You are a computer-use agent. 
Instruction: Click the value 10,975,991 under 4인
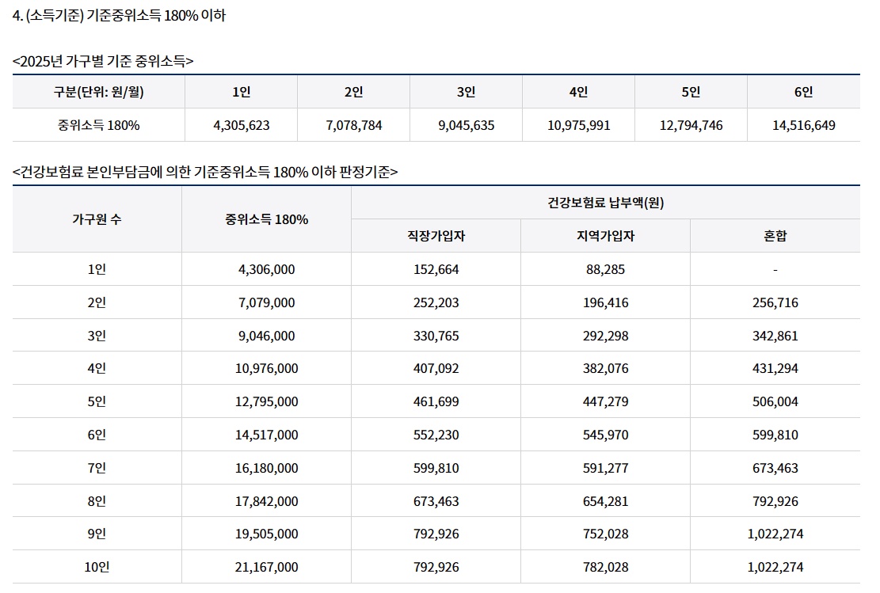(580, 124)
